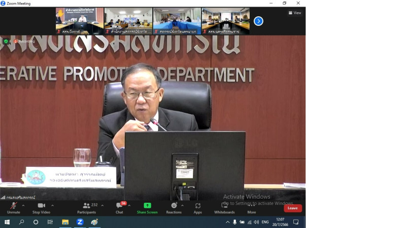The height and width of the screenshot is (228, 406).
Task: Show next page of video thumbnails
Action: [258, 21]
